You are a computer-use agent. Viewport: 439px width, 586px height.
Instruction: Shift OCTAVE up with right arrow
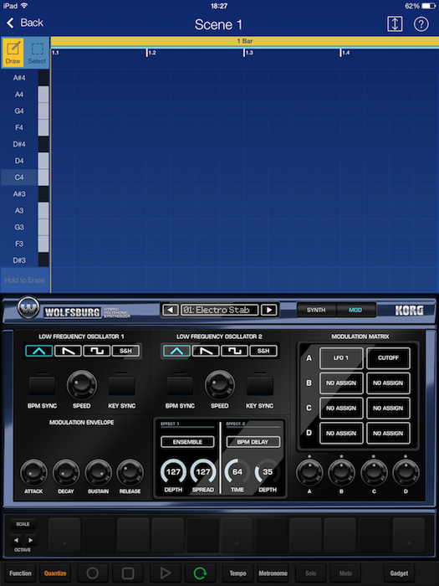(30, 540)
